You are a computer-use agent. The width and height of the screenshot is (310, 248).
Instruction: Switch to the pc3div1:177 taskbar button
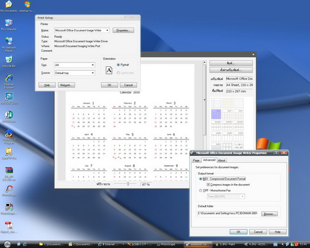[x=140, y=244]
